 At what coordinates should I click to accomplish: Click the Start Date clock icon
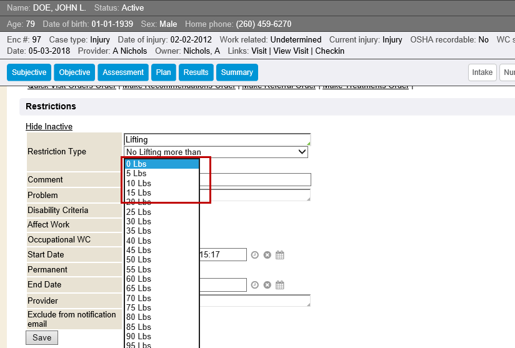(x=255, y=255)
